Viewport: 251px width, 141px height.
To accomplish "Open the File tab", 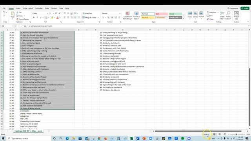I will pos(4,8).
